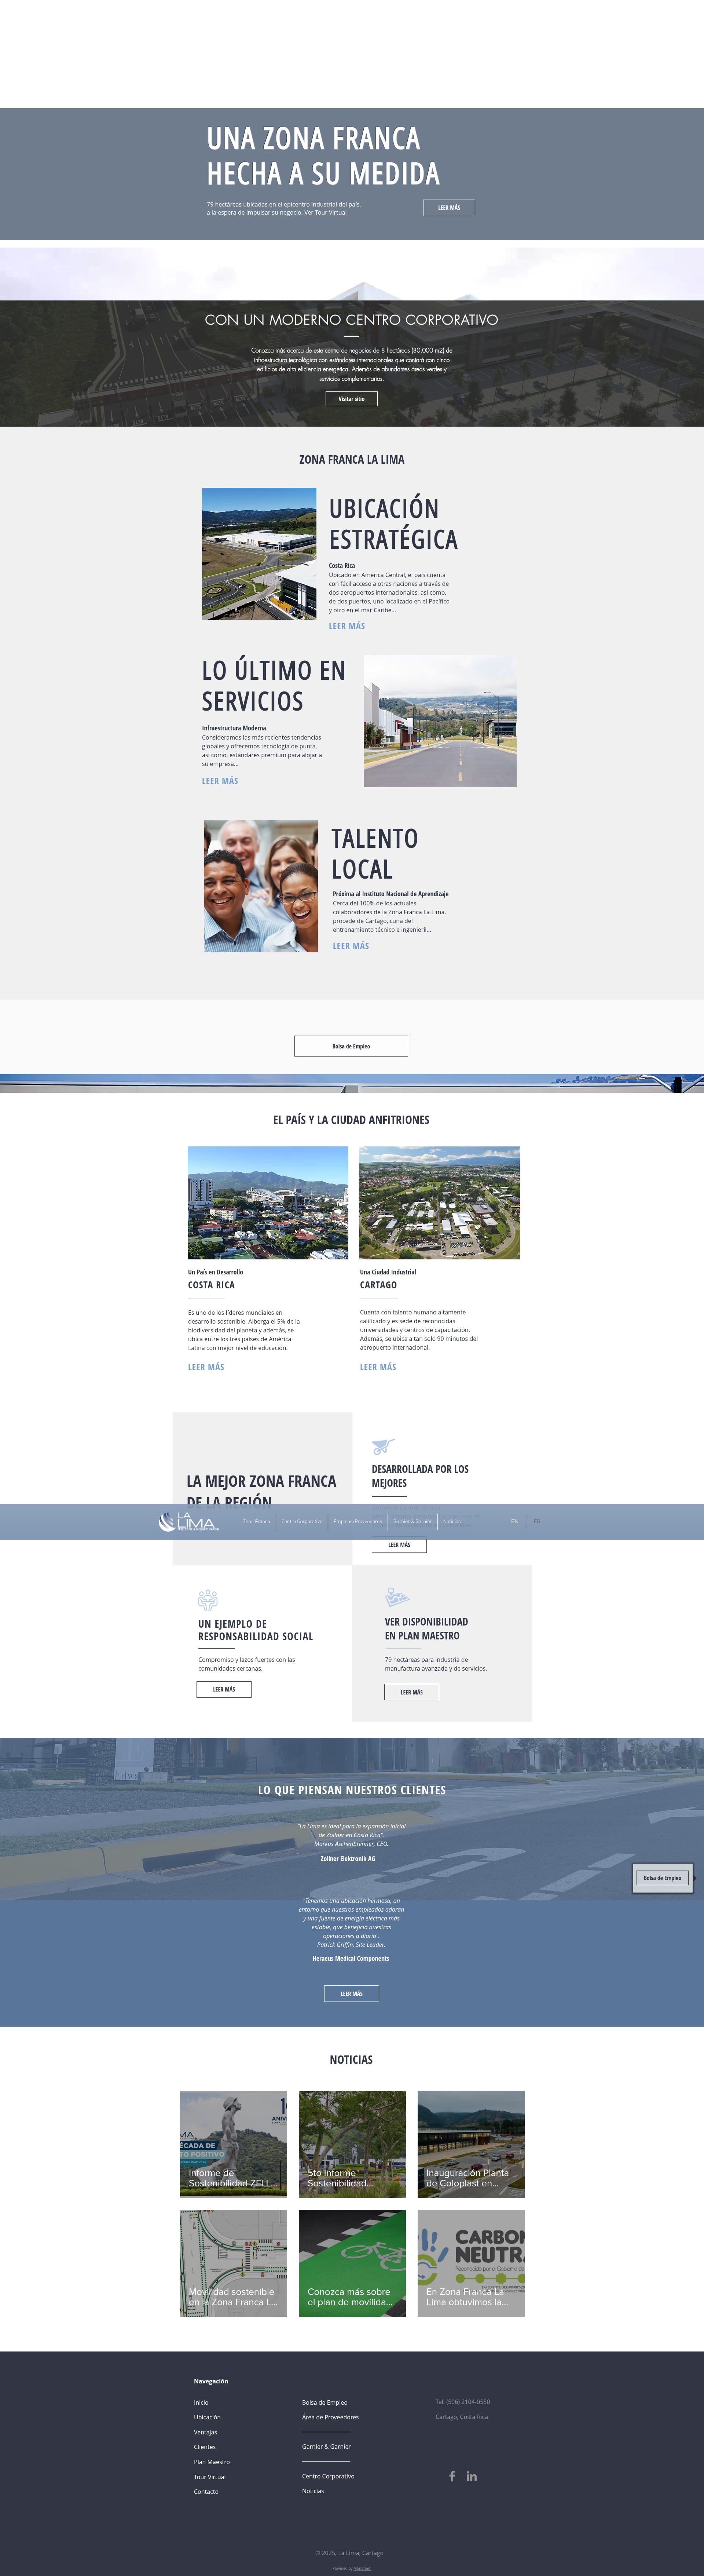704x2576 pixels.
Task: Click LEER MÁS under Costa Rica
Action: pyautogui.click(x=206, y=1367)
